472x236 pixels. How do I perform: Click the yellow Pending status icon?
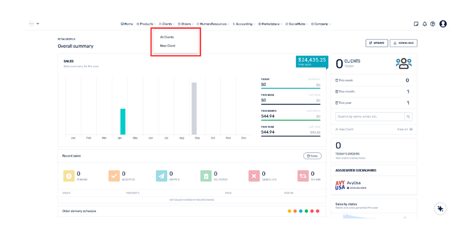[x=68, y=176]
